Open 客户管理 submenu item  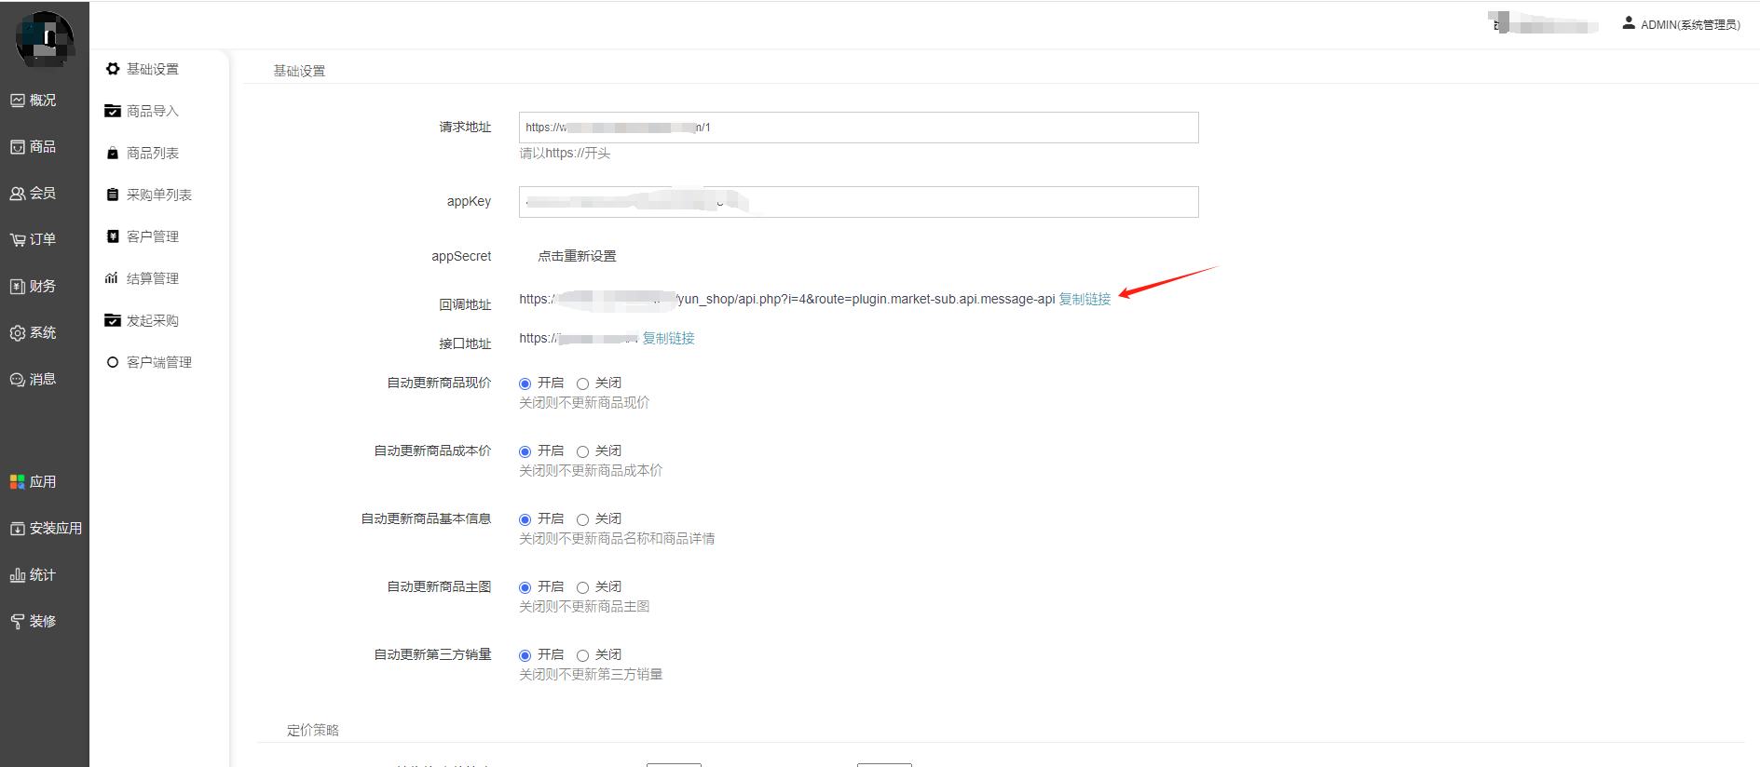point(153,236)
